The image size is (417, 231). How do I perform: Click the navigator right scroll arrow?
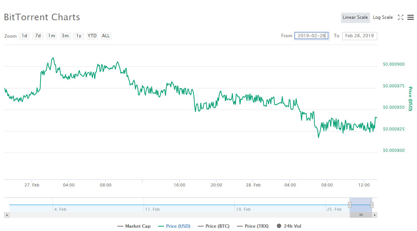(x=374, y=215)
